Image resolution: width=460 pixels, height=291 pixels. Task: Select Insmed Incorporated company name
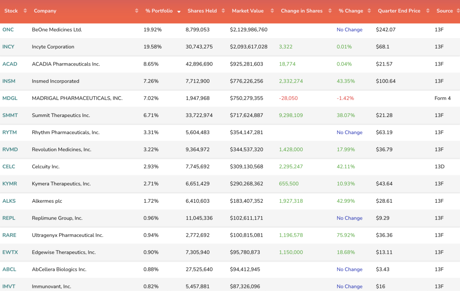[x=55, y=81]
